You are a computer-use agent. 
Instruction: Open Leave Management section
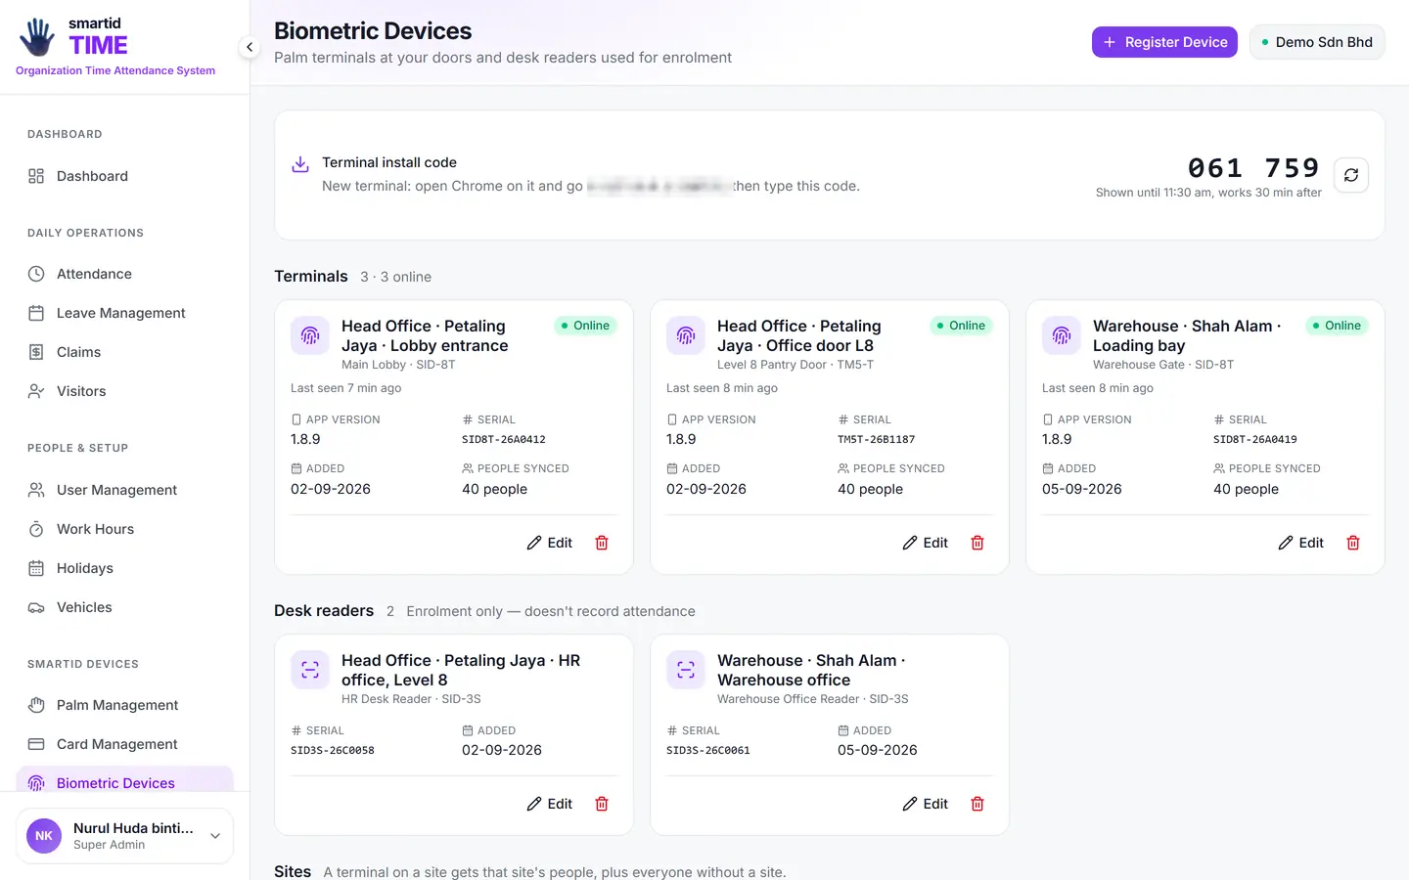click(x=125, y=313)
